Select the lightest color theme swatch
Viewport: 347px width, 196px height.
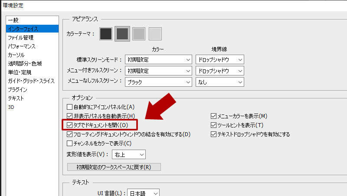point(155,33)
